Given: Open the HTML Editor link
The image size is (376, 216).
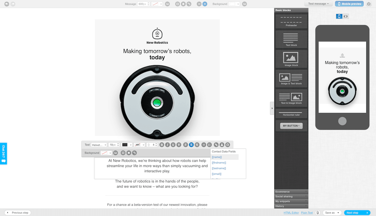Looking at the screenshot, I should pyautogui.click(x=291, y=213).
